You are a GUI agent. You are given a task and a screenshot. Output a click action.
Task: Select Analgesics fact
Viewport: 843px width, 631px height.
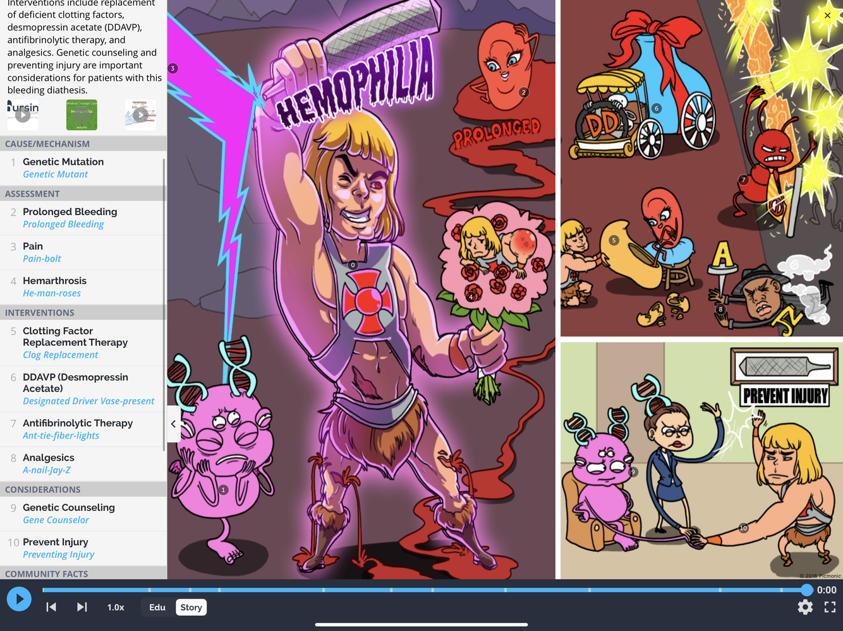[83, 464]
